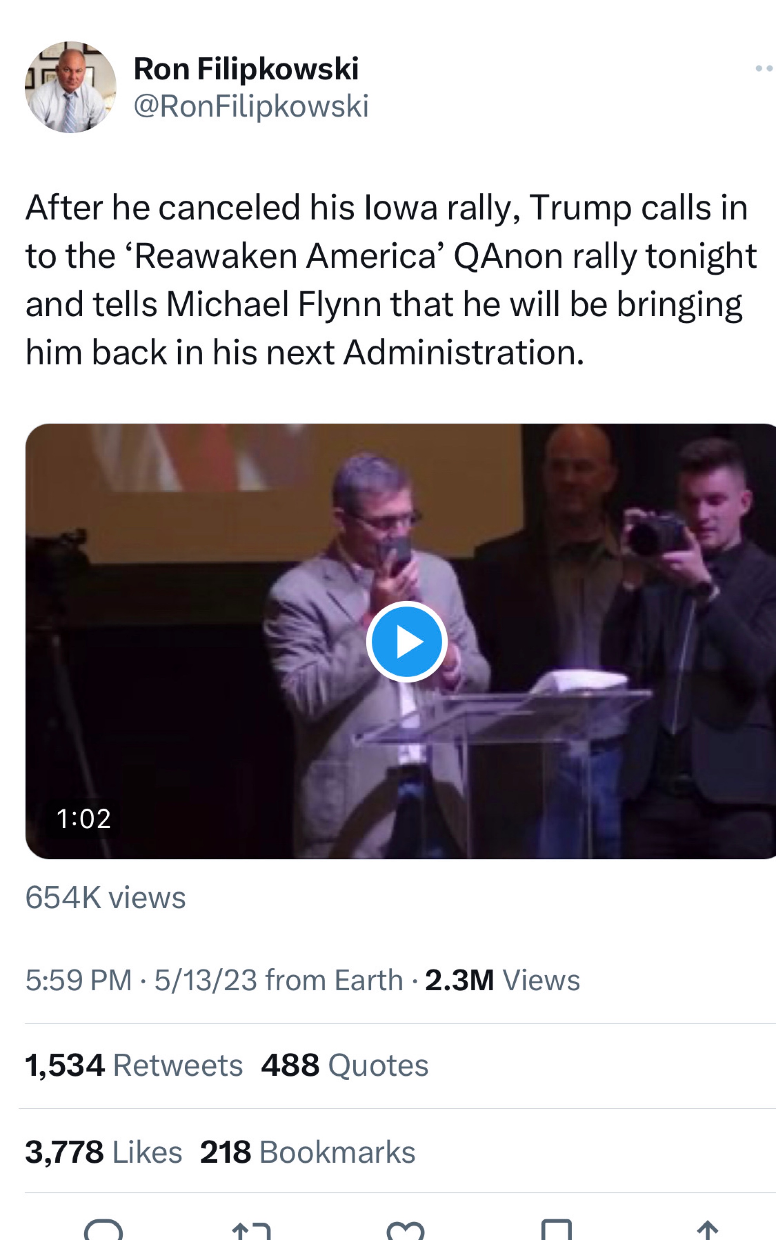Tap the share arrow icon

coord(708,1230)
